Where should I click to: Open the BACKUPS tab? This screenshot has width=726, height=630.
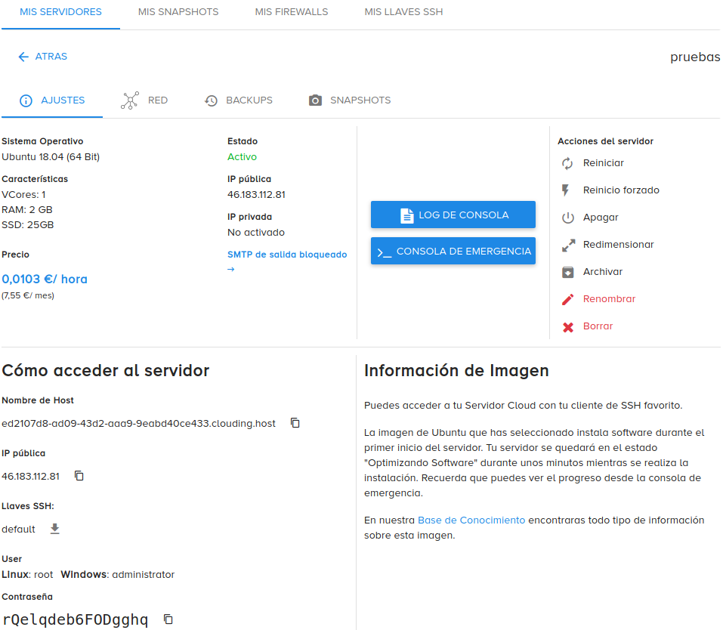[x=239, y=100]
